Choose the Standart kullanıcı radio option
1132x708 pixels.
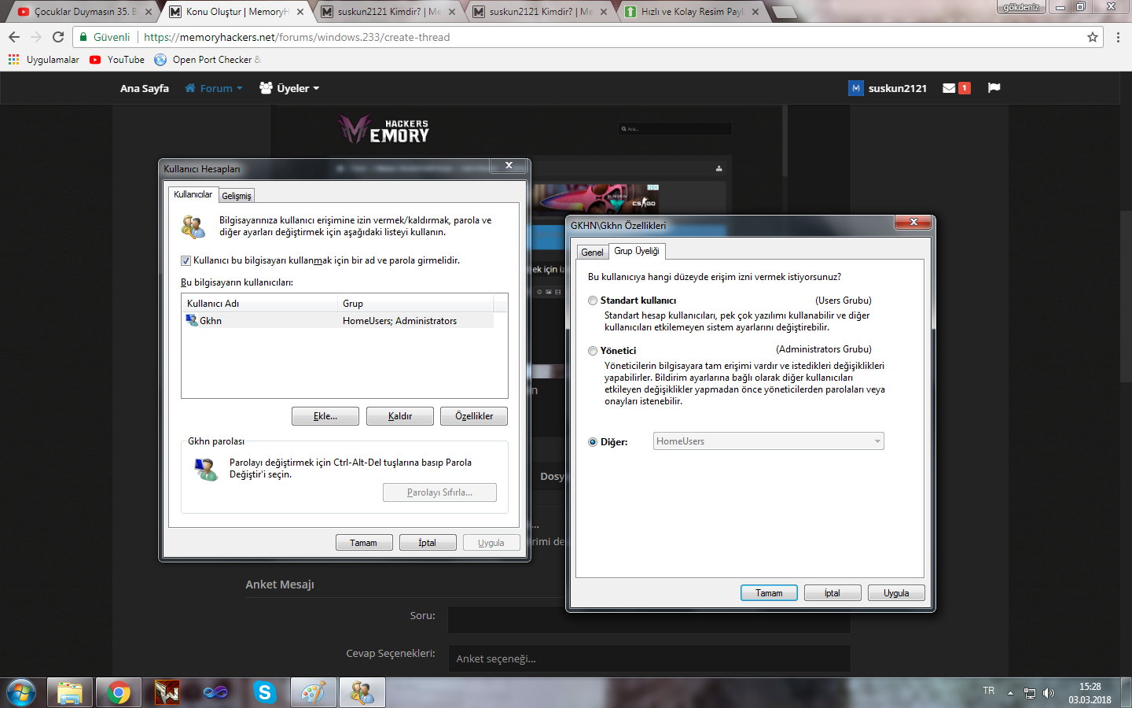point(593,301)
